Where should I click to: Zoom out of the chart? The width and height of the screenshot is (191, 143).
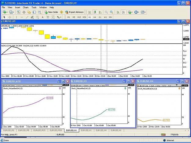click(112, 12)
